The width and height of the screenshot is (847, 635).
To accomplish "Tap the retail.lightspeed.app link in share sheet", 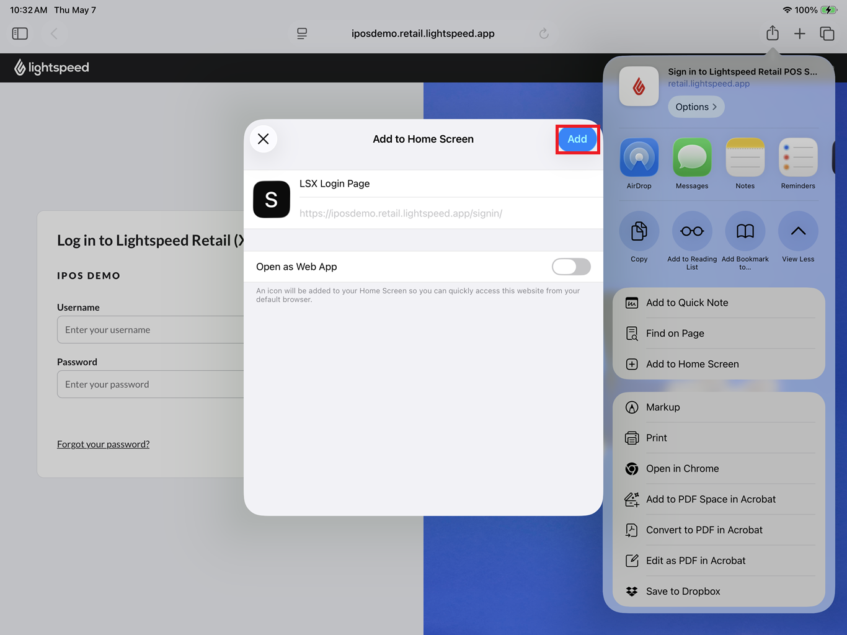I will click(709, 84).
